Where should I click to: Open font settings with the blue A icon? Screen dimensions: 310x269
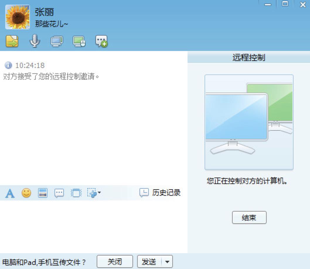(x=10, y=193)
